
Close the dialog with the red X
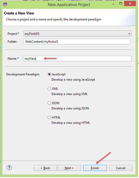[130, 3]
